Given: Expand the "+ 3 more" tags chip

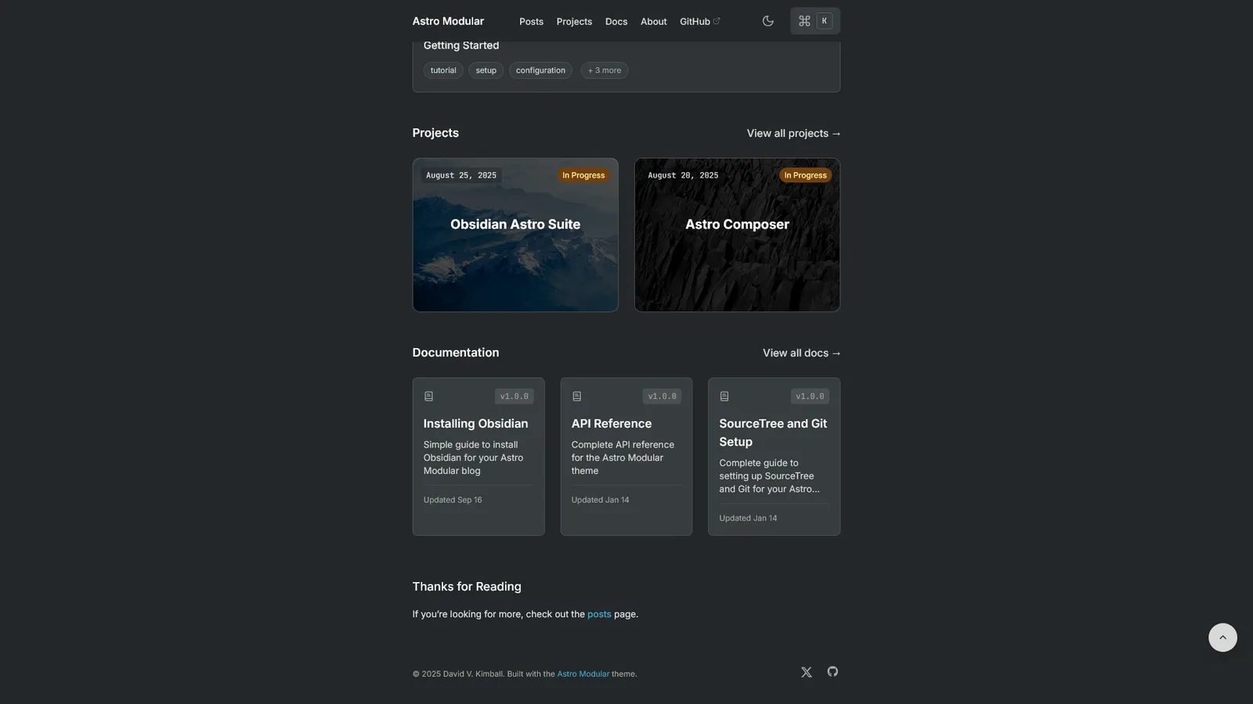Looking at the screenshot, I should click(604, 70).
